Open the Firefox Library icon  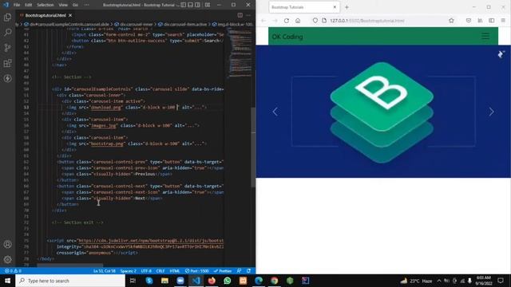[480, 21]
